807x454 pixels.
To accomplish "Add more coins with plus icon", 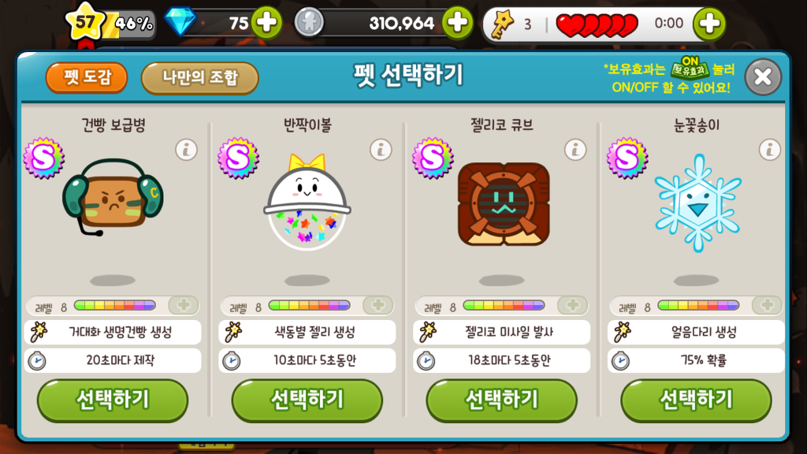I will coord(458,23).
